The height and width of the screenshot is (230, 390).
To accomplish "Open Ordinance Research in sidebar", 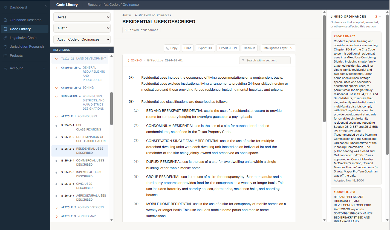I will coord(25,20).
